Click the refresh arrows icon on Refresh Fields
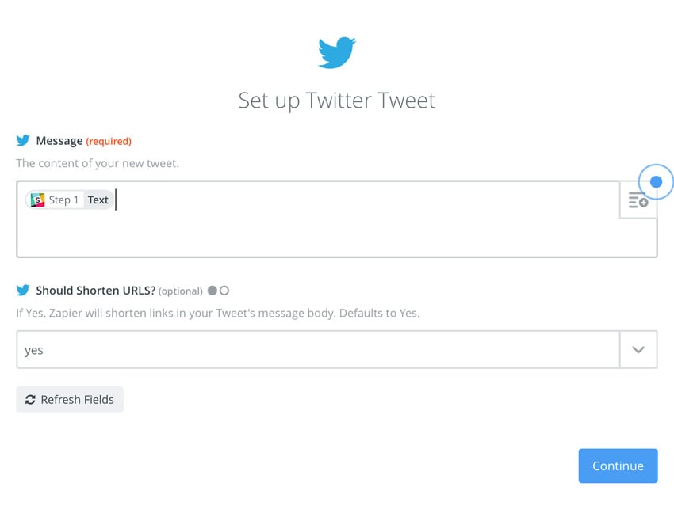This screenshot has width=674, height=517. [30, 400]
